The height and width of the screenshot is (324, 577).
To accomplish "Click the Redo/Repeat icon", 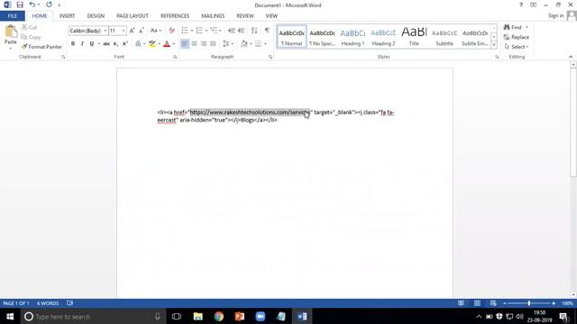I will click(49, 4).
